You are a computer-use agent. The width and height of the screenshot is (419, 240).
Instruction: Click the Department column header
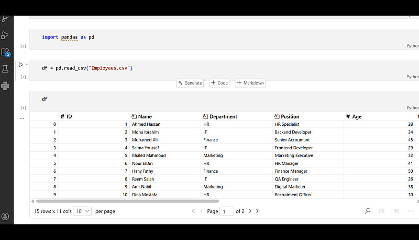pos(223,116)
